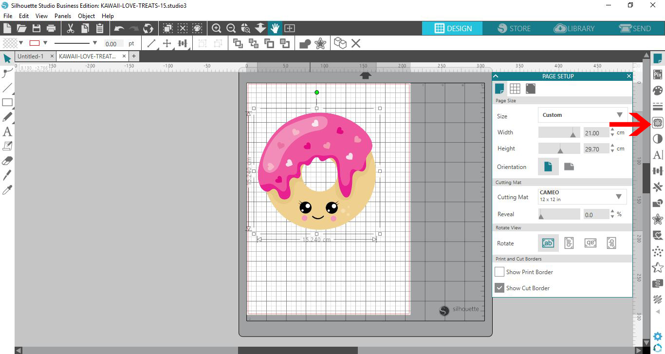Go to the SEND section
Screen dimensions: 665x354
pos(635,28)
